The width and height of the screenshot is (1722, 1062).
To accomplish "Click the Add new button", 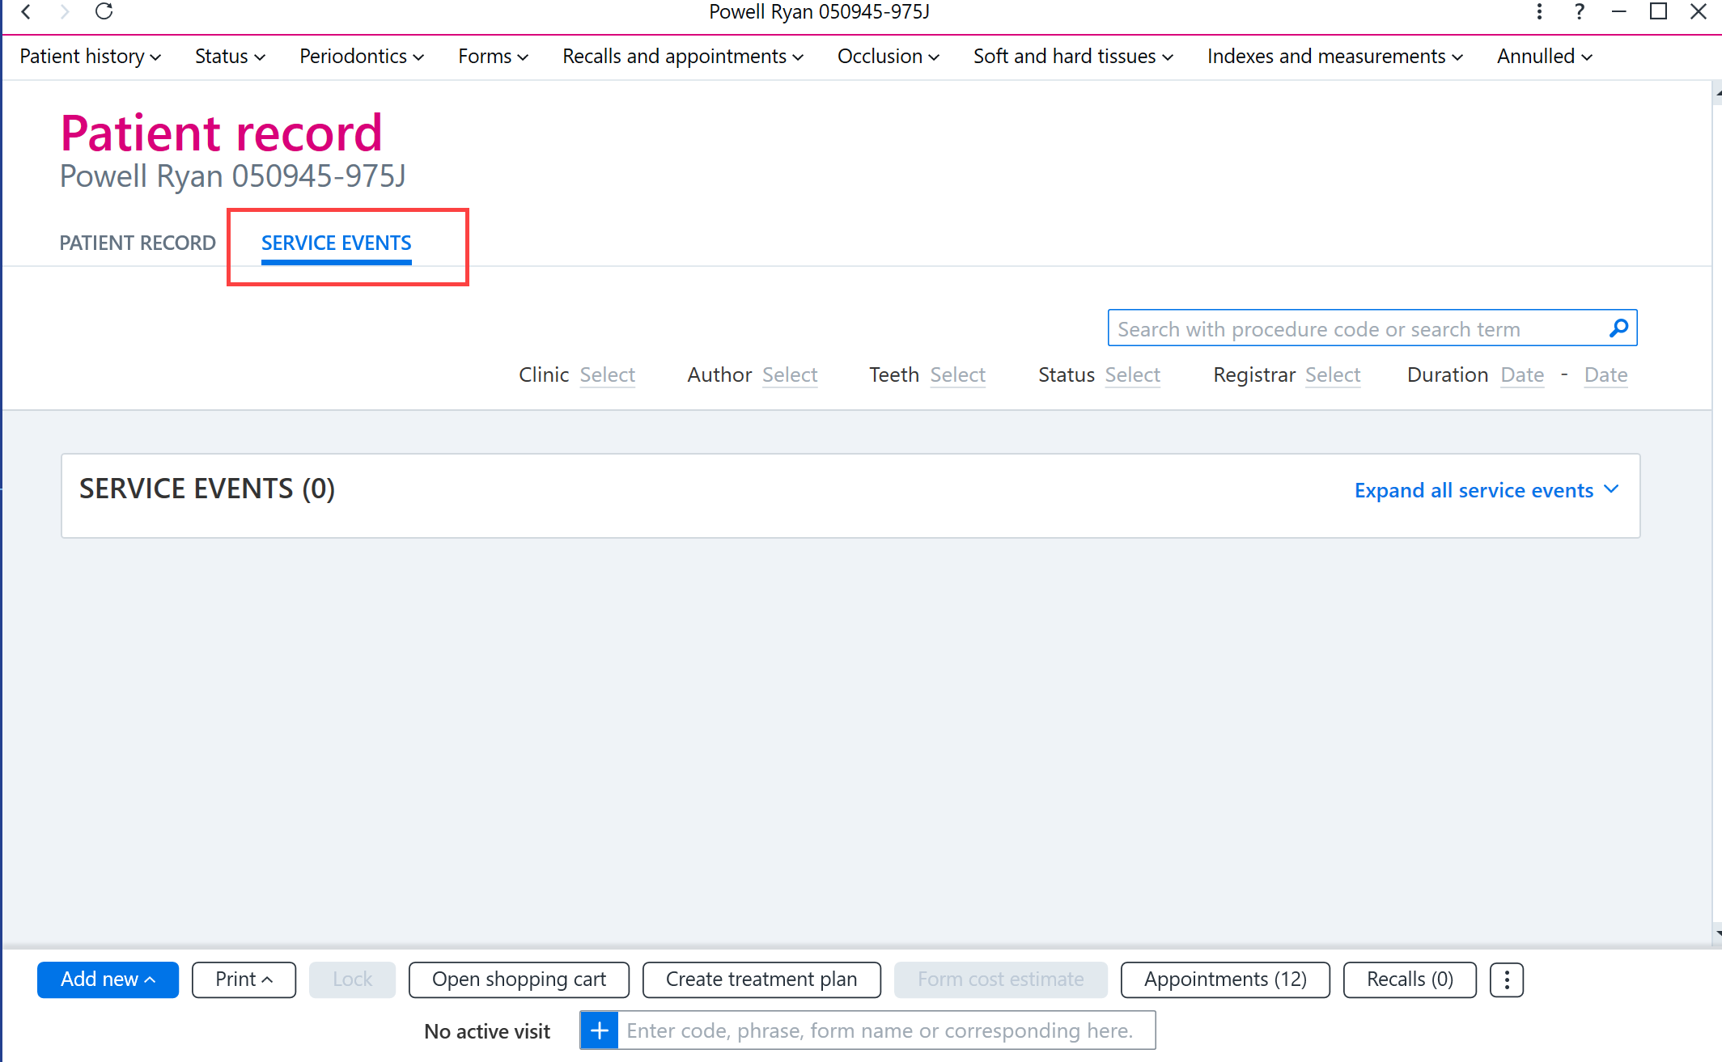I will click(x=108, y=979).
